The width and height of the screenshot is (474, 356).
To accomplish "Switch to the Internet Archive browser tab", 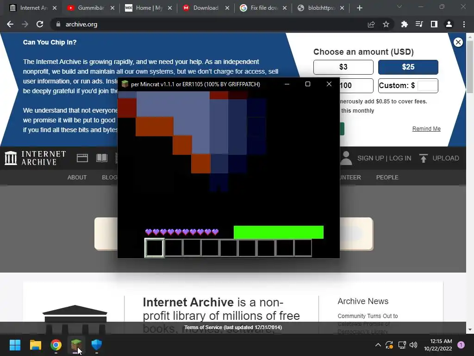I will point(29,8).
